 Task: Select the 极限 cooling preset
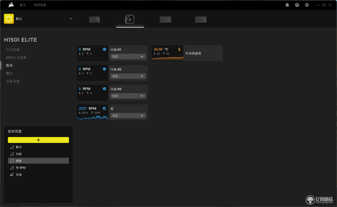38,161
